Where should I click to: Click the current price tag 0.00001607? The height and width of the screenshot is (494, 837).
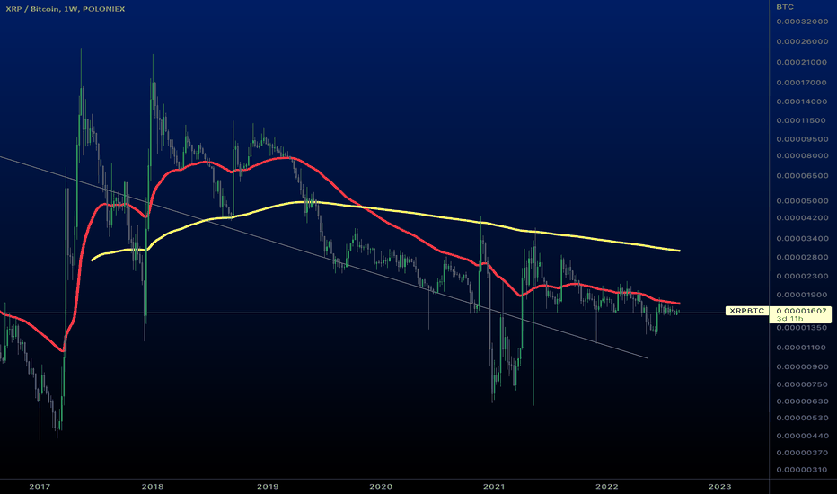click(801, 311)
